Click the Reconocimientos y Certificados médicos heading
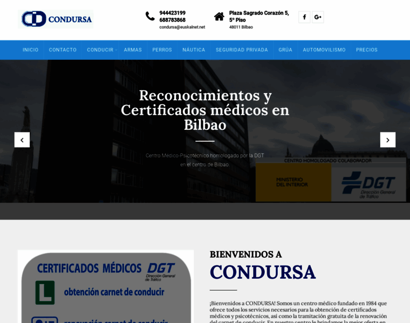The height and width of the screenshot is (323, 410). point(205,110)
